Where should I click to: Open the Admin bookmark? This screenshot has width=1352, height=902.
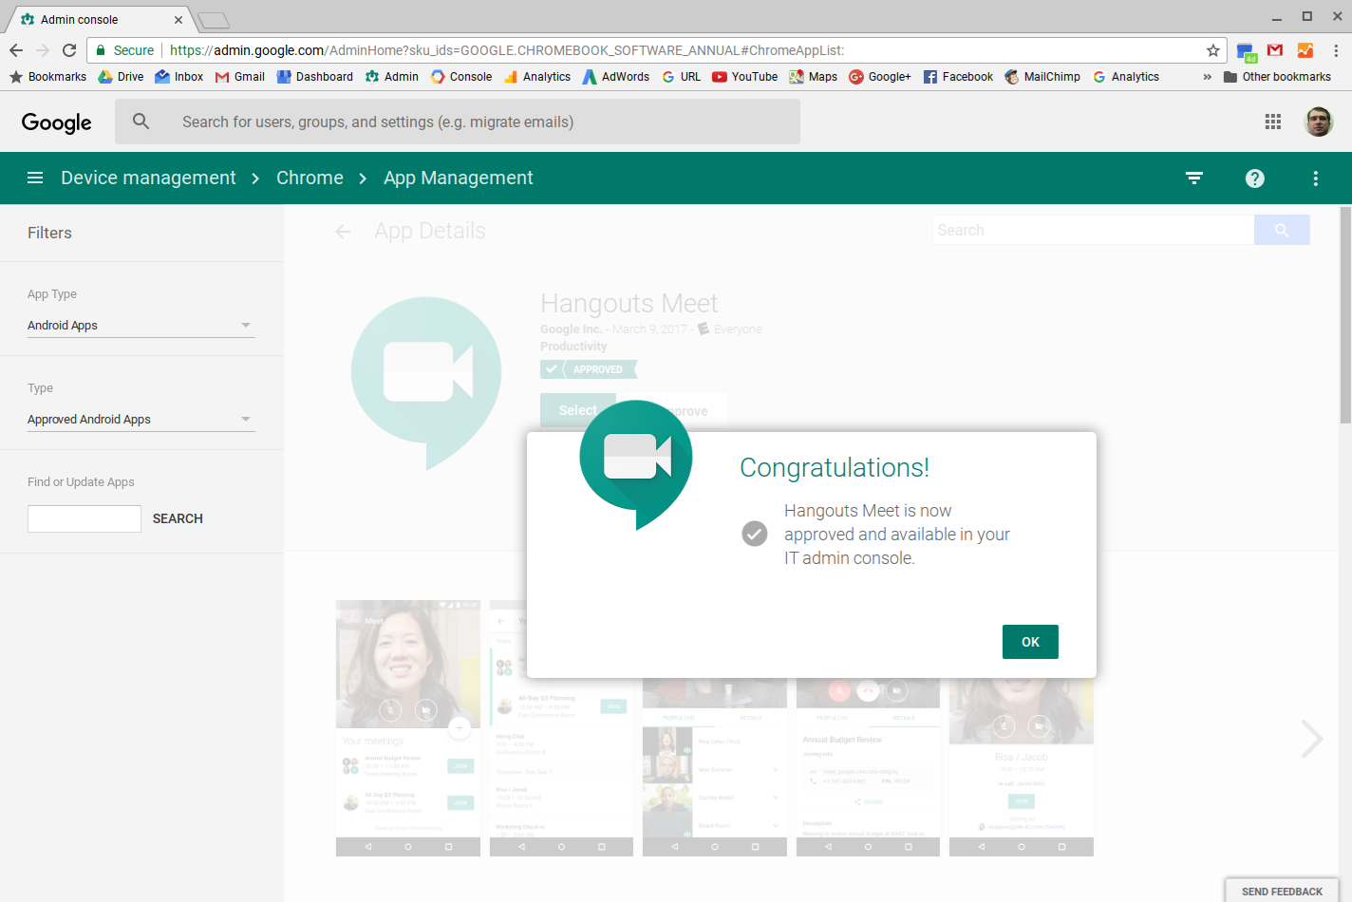[391, 77]
